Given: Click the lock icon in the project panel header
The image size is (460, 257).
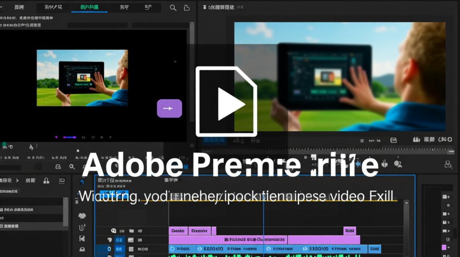Looking at the screenshot, I should [x=46, y=181].
